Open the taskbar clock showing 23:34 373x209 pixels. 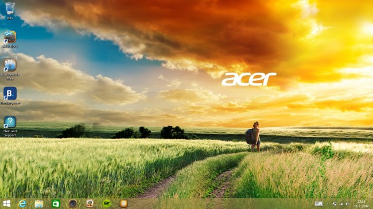point(362,204)
